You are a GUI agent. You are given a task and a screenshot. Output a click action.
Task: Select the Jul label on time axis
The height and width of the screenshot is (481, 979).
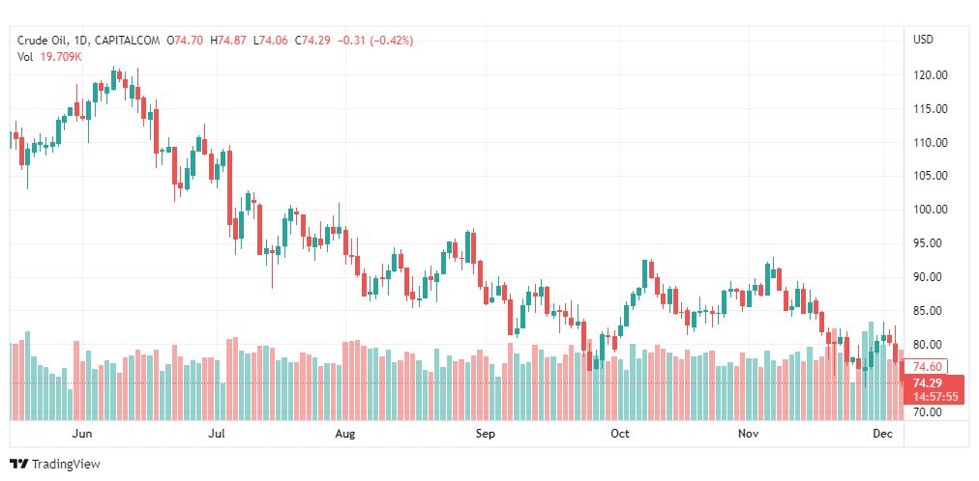point(218,435)
